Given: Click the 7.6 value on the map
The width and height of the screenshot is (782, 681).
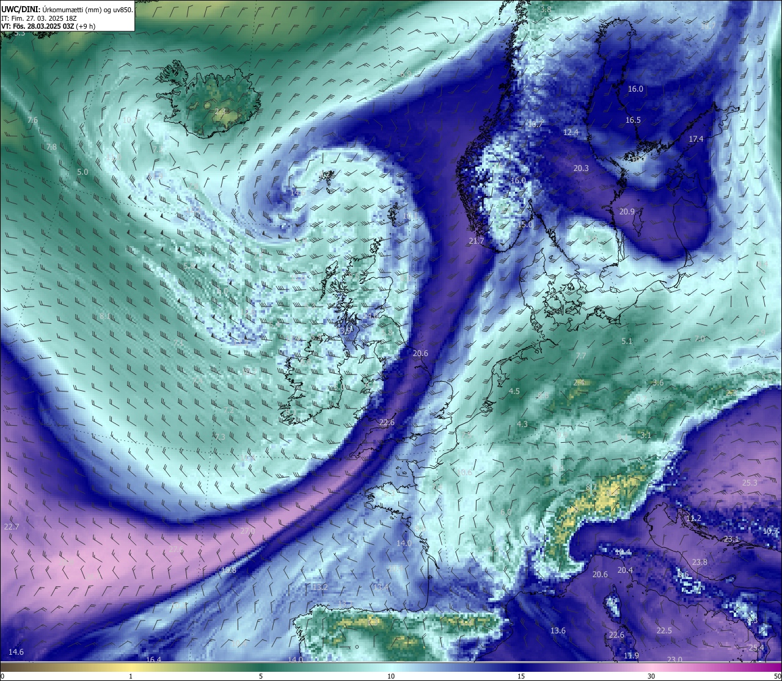Looking at the screenshot, I should click(32, 120).
